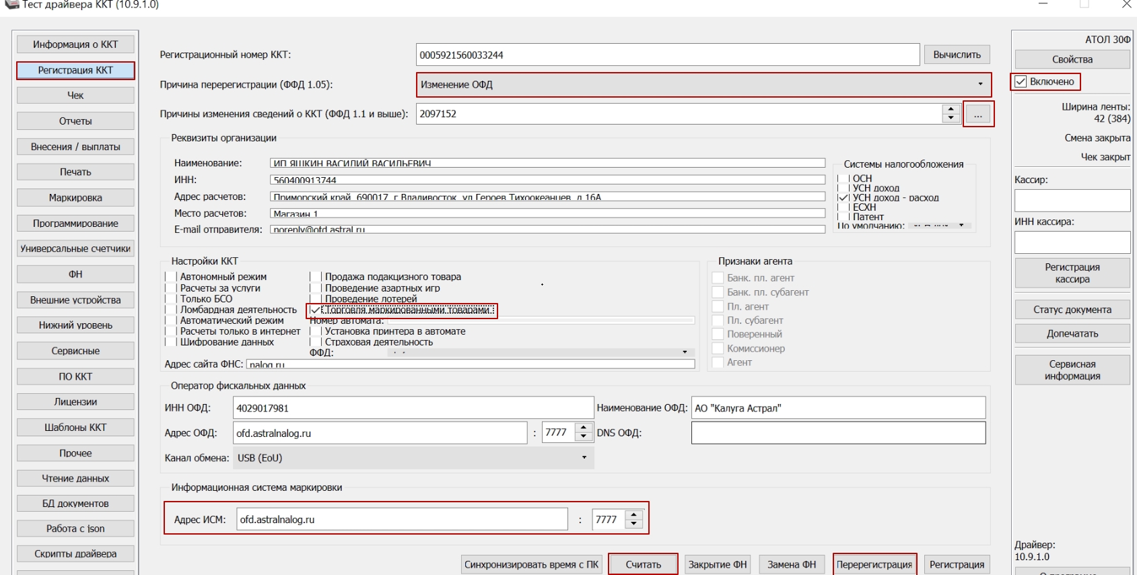The image size is (1137, 575).
Task: Open the Скрипты драйвера section
Action: 75,554
